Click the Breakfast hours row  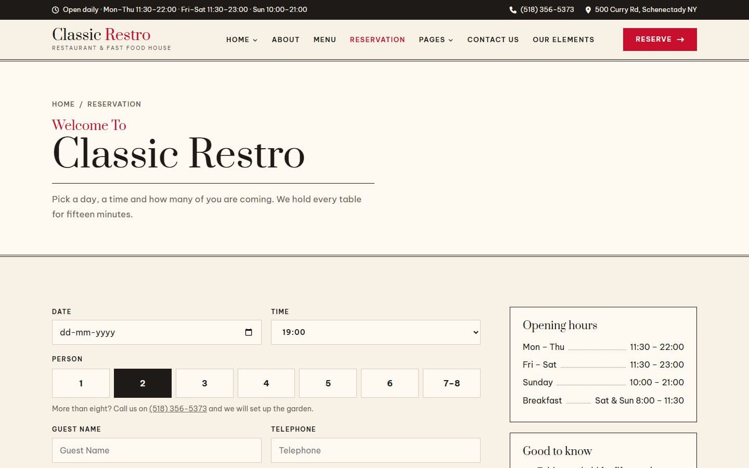(x=603, y=400)
